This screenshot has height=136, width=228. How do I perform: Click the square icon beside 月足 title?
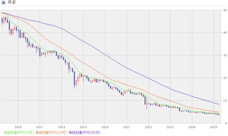point(4,3)
